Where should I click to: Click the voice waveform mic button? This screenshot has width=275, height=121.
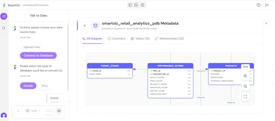point(59,111)
